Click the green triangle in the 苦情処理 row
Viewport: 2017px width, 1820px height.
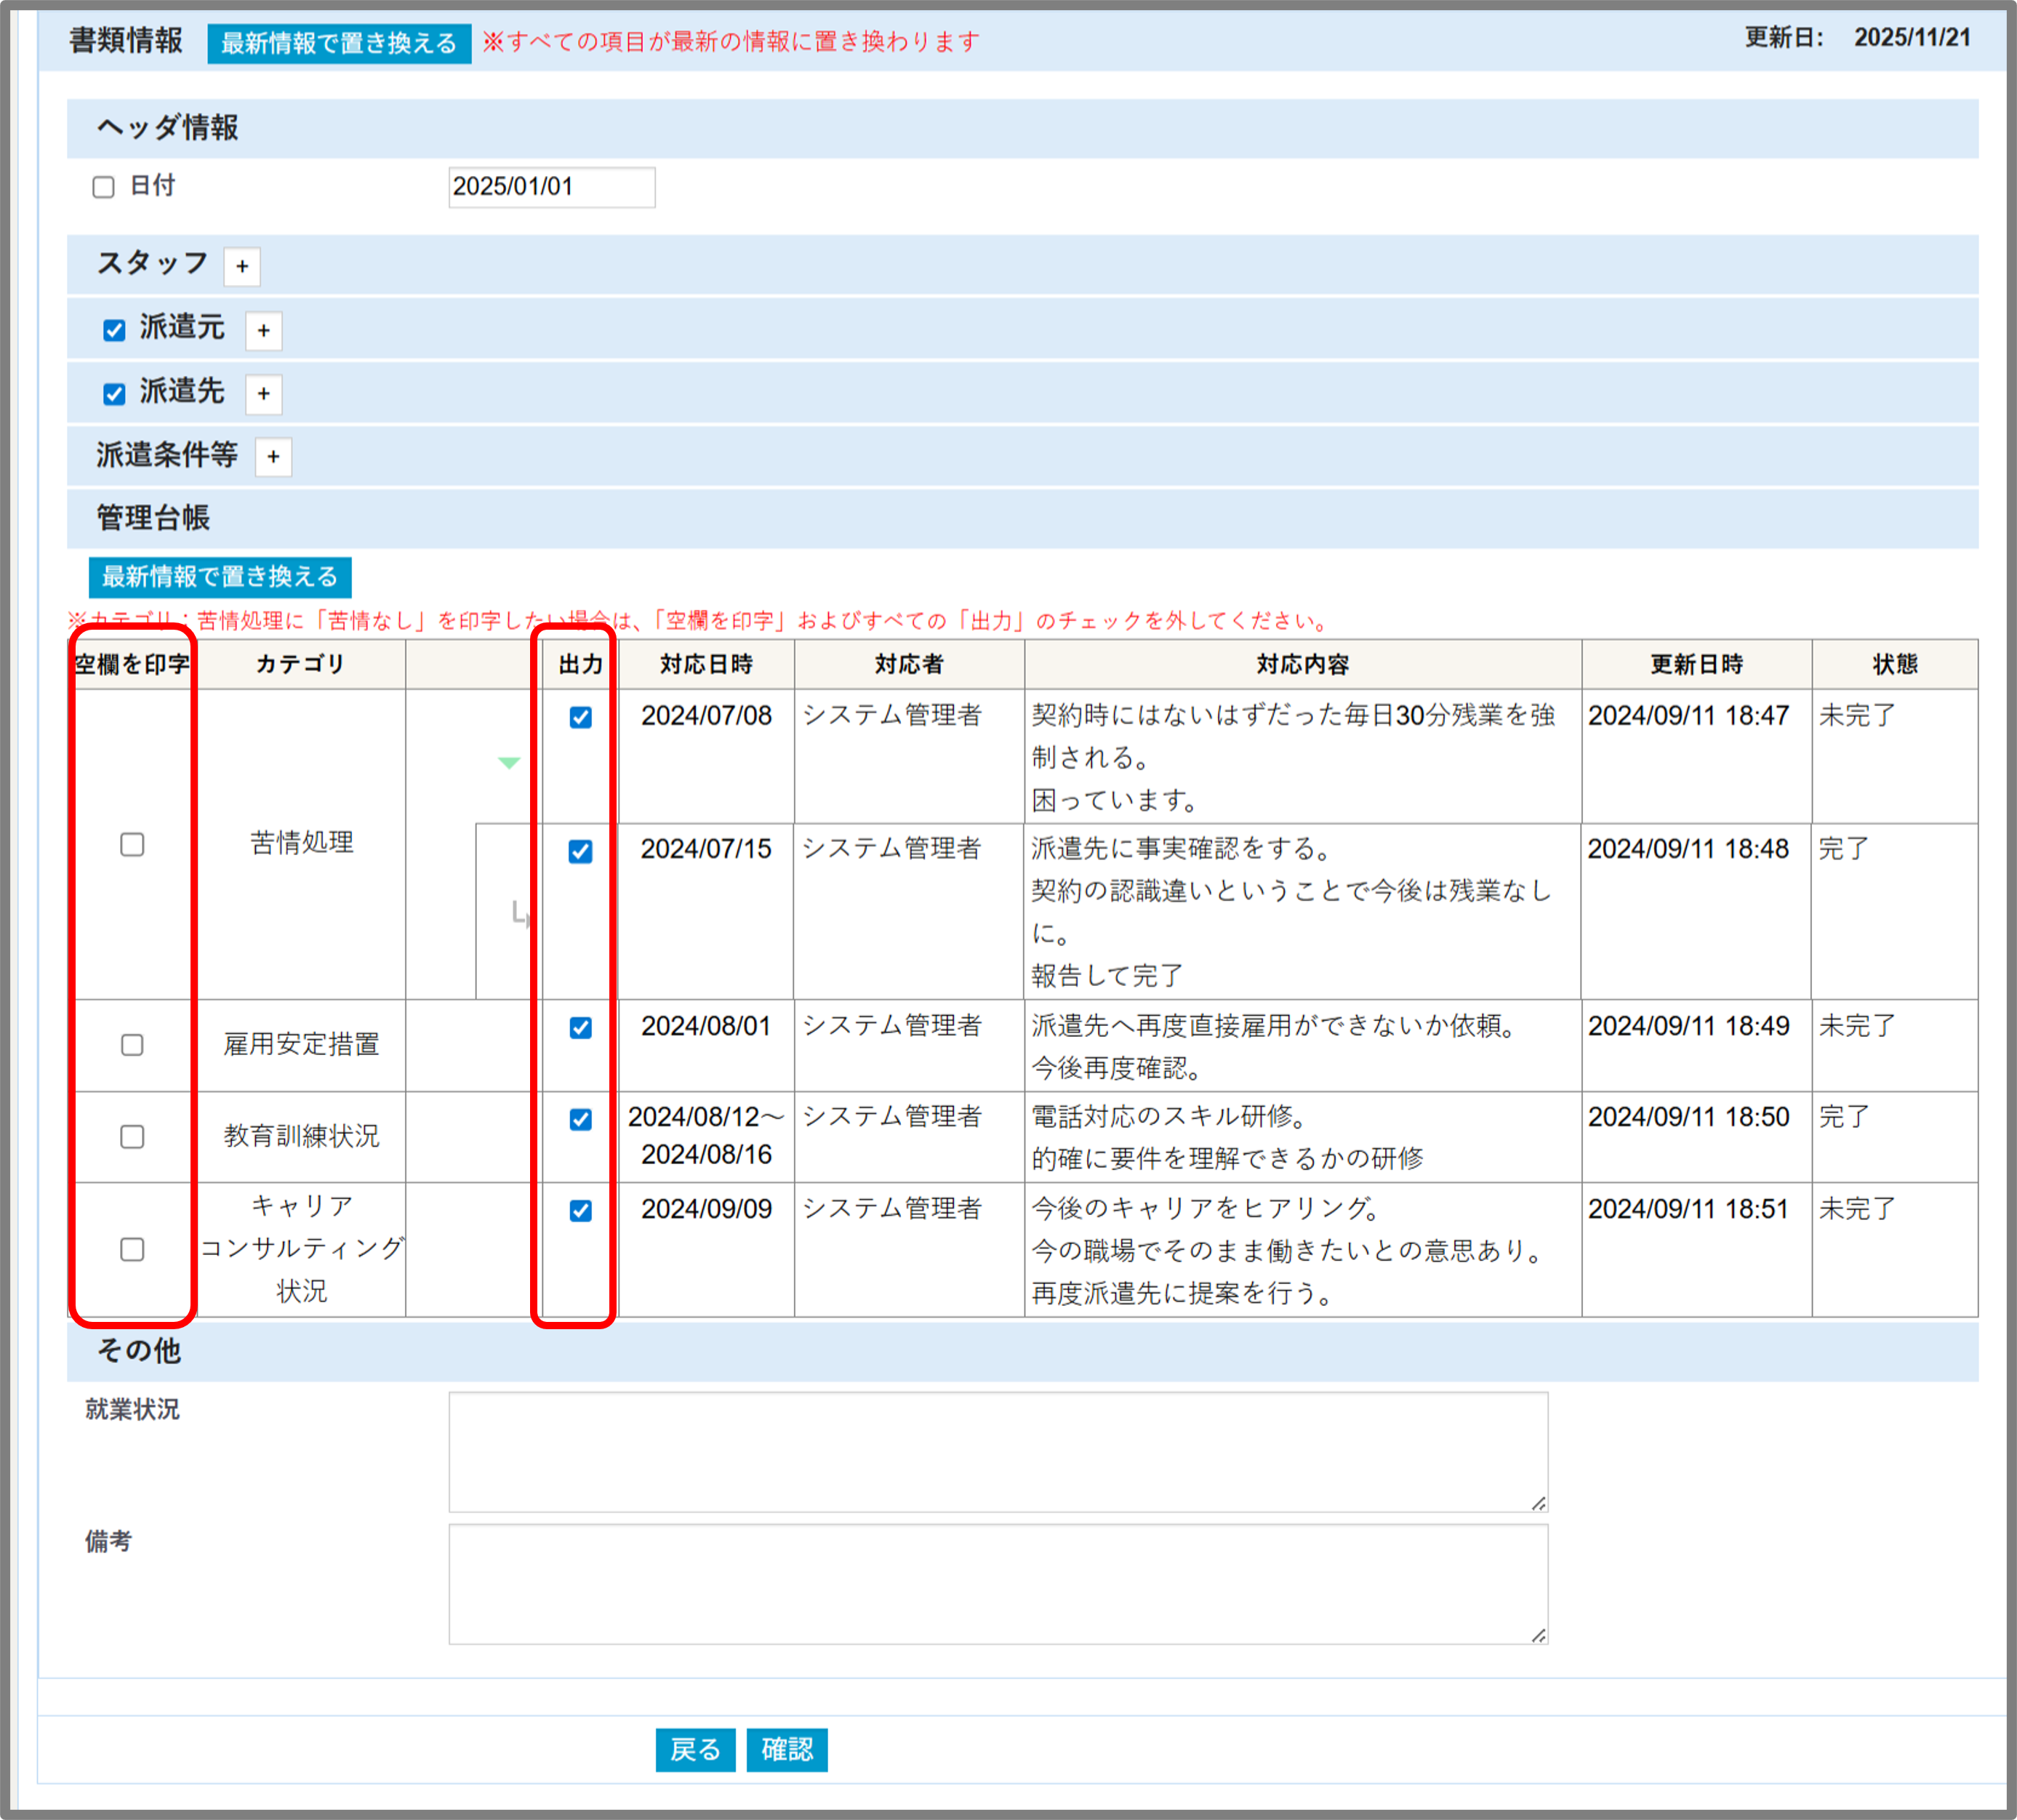[x=509, y=763]
